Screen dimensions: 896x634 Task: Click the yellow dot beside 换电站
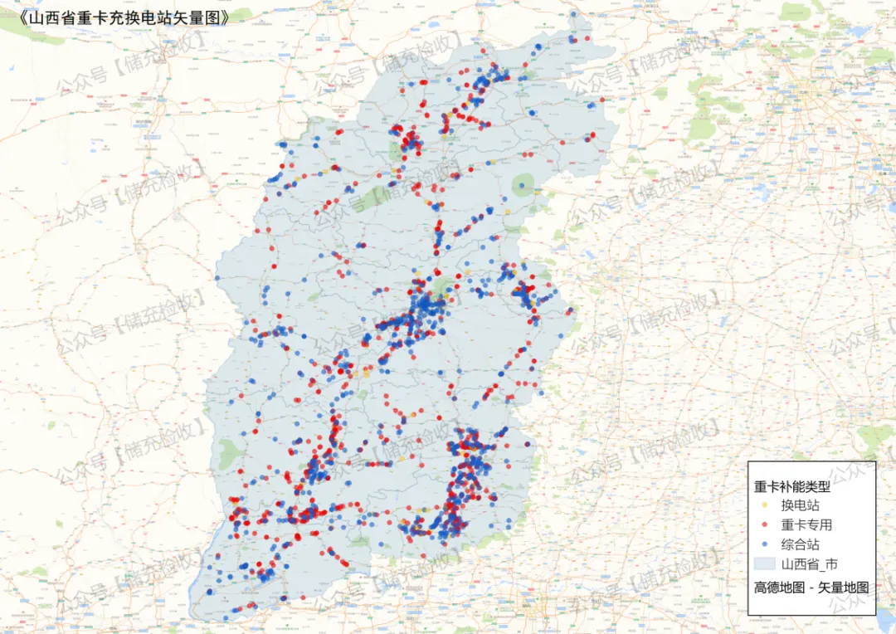coord(765,506)
